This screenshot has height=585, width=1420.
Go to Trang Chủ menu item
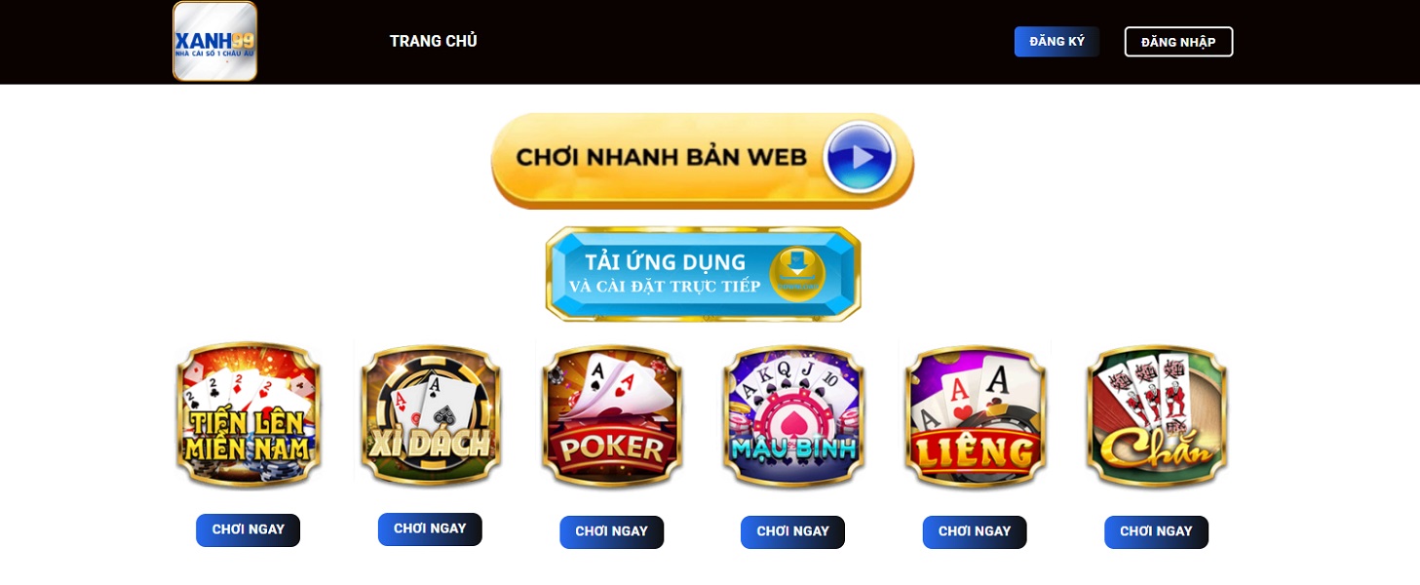click(x=434, y=41)
